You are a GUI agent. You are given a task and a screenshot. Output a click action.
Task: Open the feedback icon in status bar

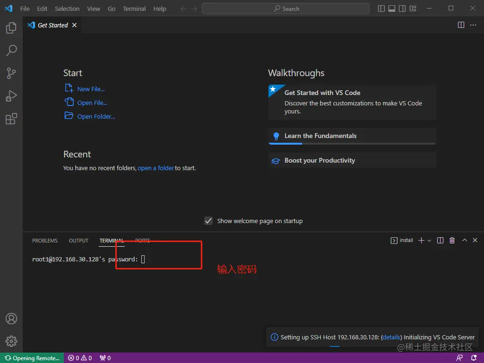(x=459, y=358)
